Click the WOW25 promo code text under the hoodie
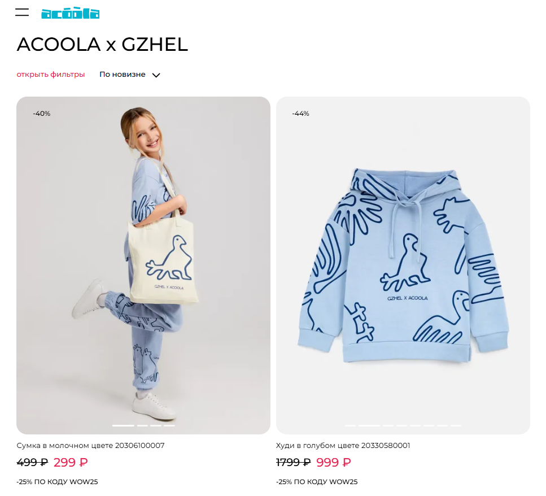The image size is (546, 496). [x=343, y=482]
